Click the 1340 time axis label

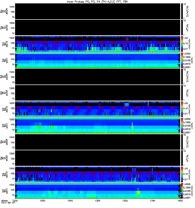coord(153,200)
